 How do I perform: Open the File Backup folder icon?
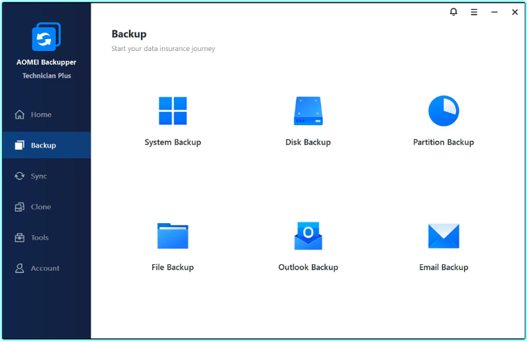tap(173, 236)
